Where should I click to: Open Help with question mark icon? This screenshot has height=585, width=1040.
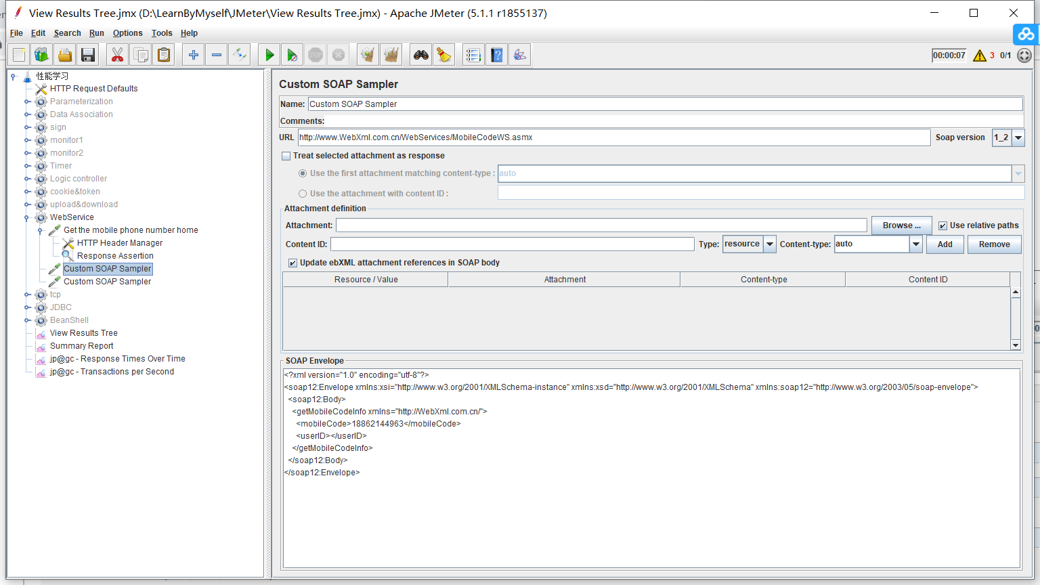(x=497, y=55)
